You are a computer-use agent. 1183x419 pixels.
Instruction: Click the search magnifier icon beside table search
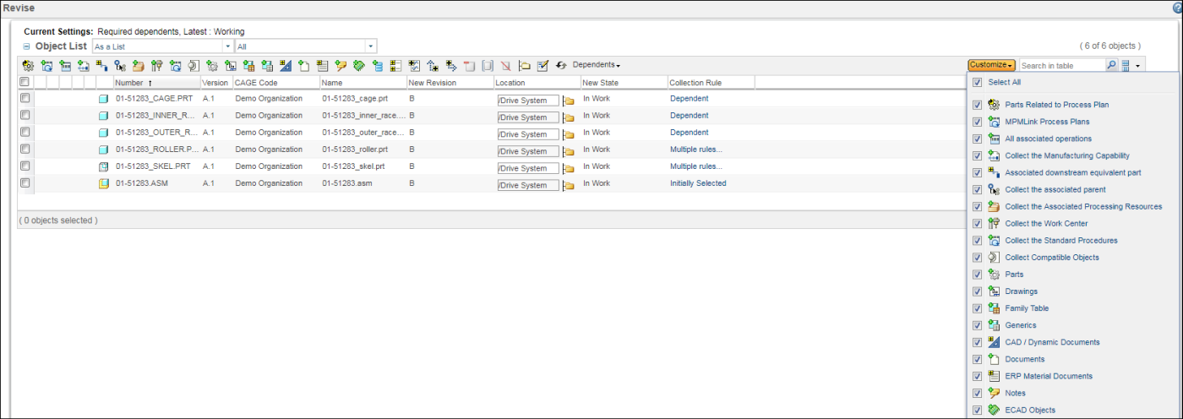pyautogui.click(x=1111, y=65)
